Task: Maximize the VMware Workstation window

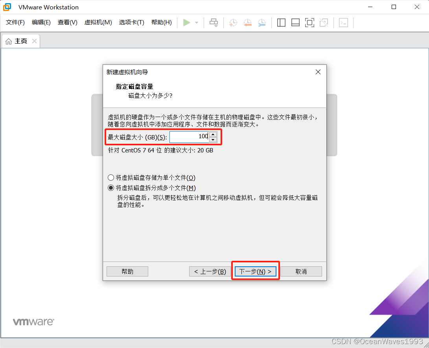Action: pos(394,7)
